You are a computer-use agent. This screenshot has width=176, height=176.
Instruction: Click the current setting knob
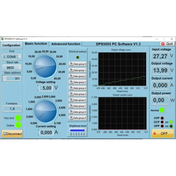pos(45,111)
